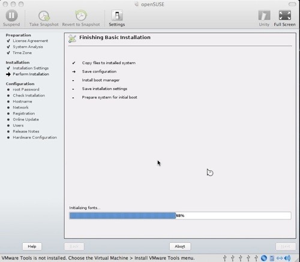The image size is (300, 262).
Task: Click the 'Initializing fonts...' status label
Action: [x=85, y=208]
